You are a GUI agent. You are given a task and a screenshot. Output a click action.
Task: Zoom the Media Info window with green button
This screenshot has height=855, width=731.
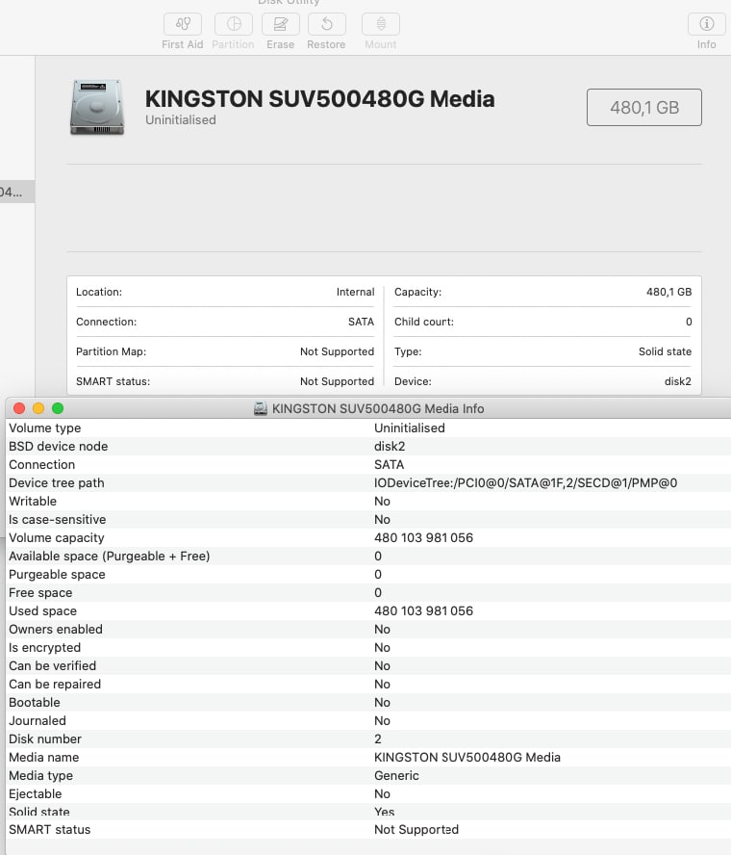coord(58,408)
